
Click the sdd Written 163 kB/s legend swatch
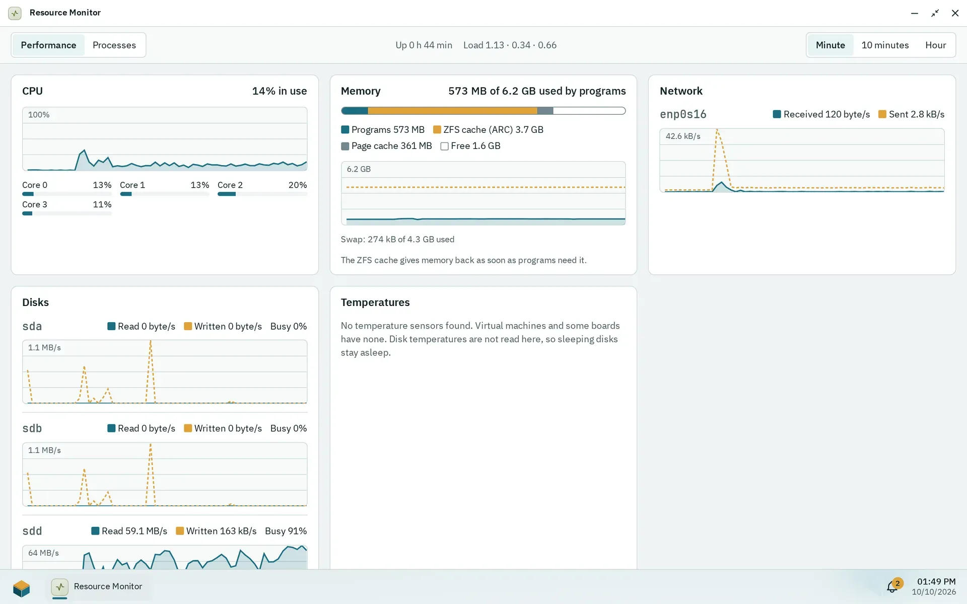click(x=180, y=531)
